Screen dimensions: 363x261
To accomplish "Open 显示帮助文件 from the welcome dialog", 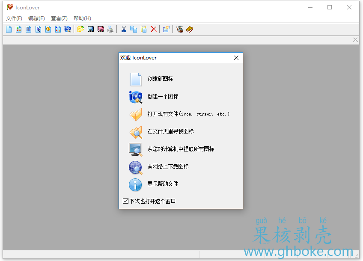I will (163, 184).
